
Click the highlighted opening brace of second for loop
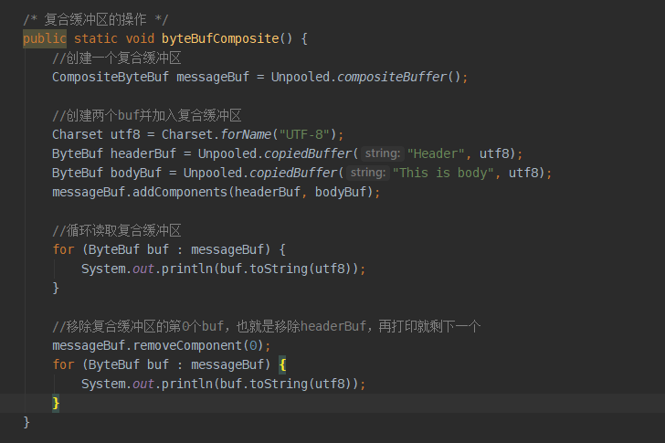coord(282,364)
